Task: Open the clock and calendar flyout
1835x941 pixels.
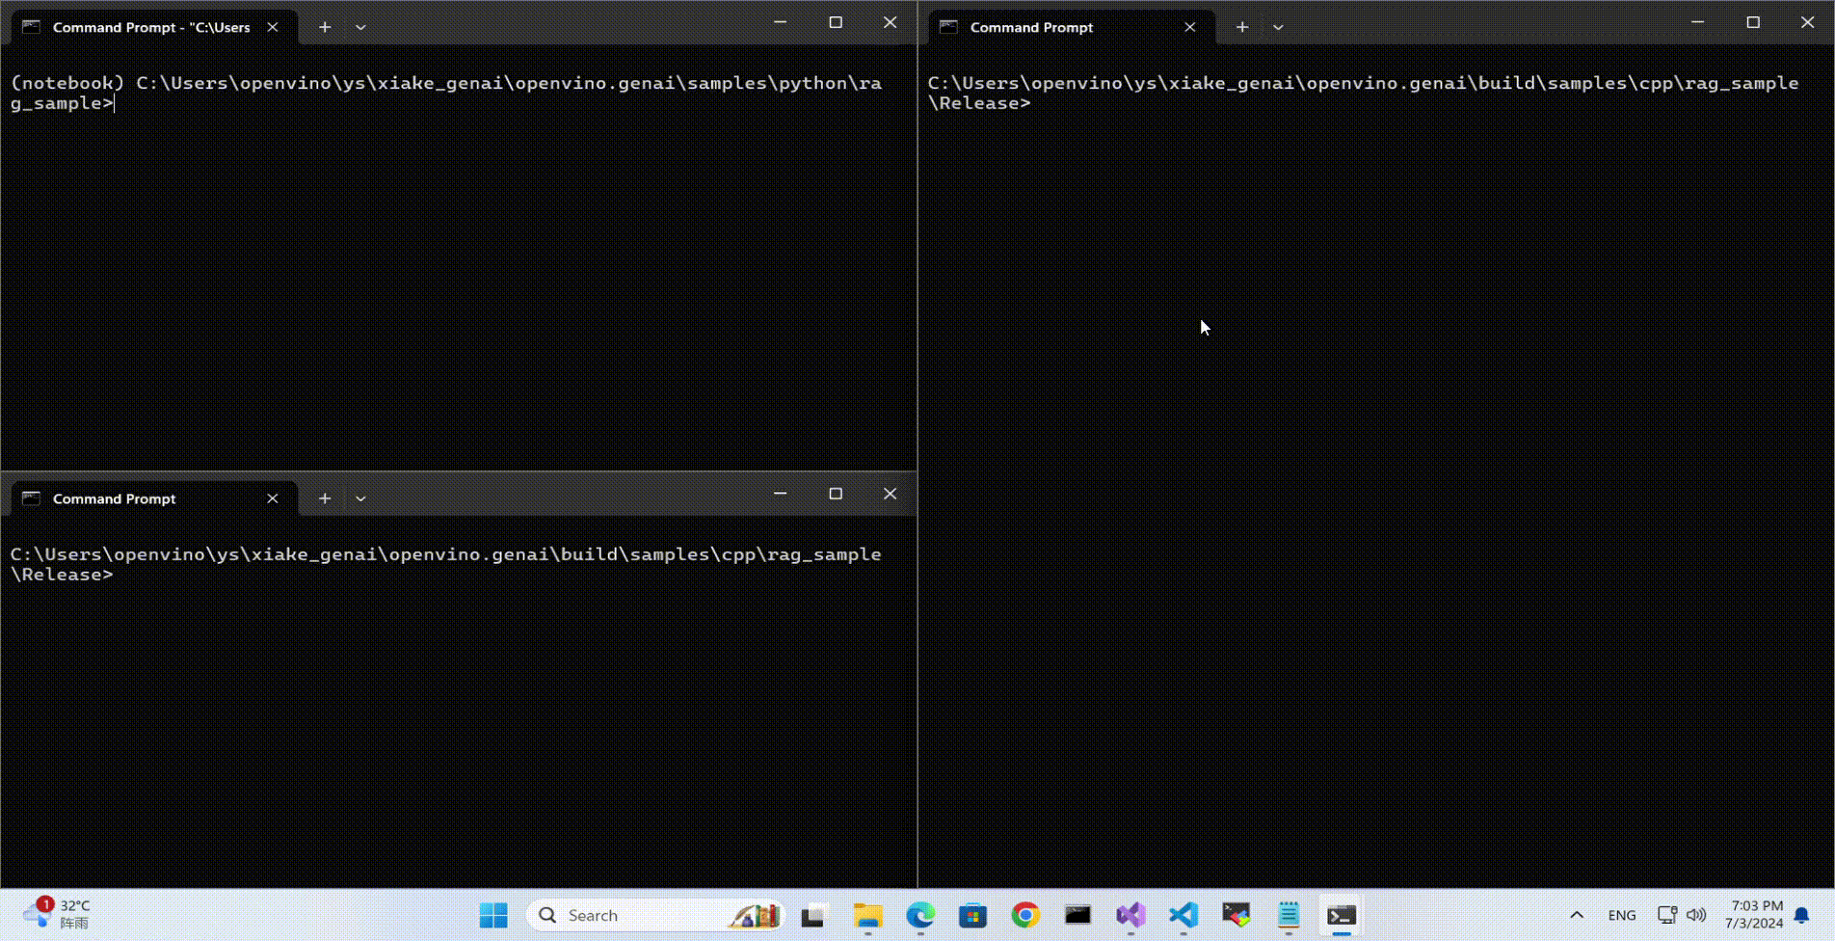Action: [1754, 915]
